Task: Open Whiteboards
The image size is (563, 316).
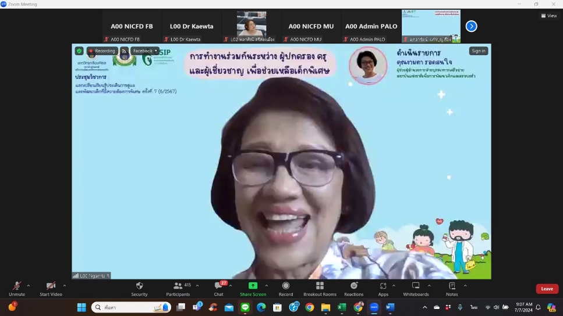Action: (416, 289)
